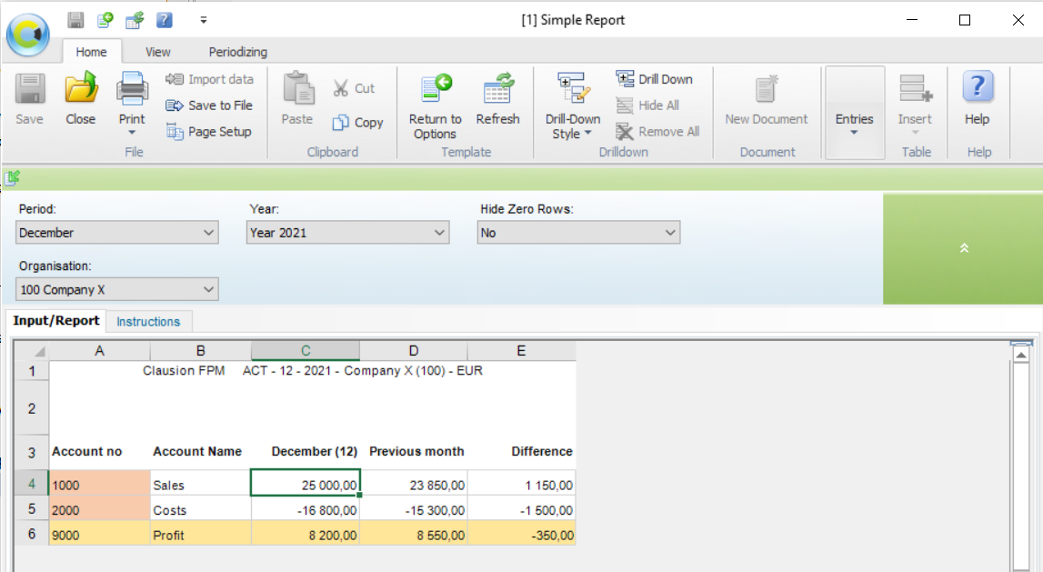Open the Periodizing ribbon tab

[238, 52]
